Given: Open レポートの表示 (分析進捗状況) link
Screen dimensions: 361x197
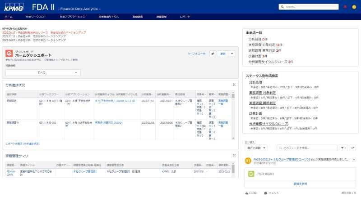Looking at the screenshot, I should 22,143.
